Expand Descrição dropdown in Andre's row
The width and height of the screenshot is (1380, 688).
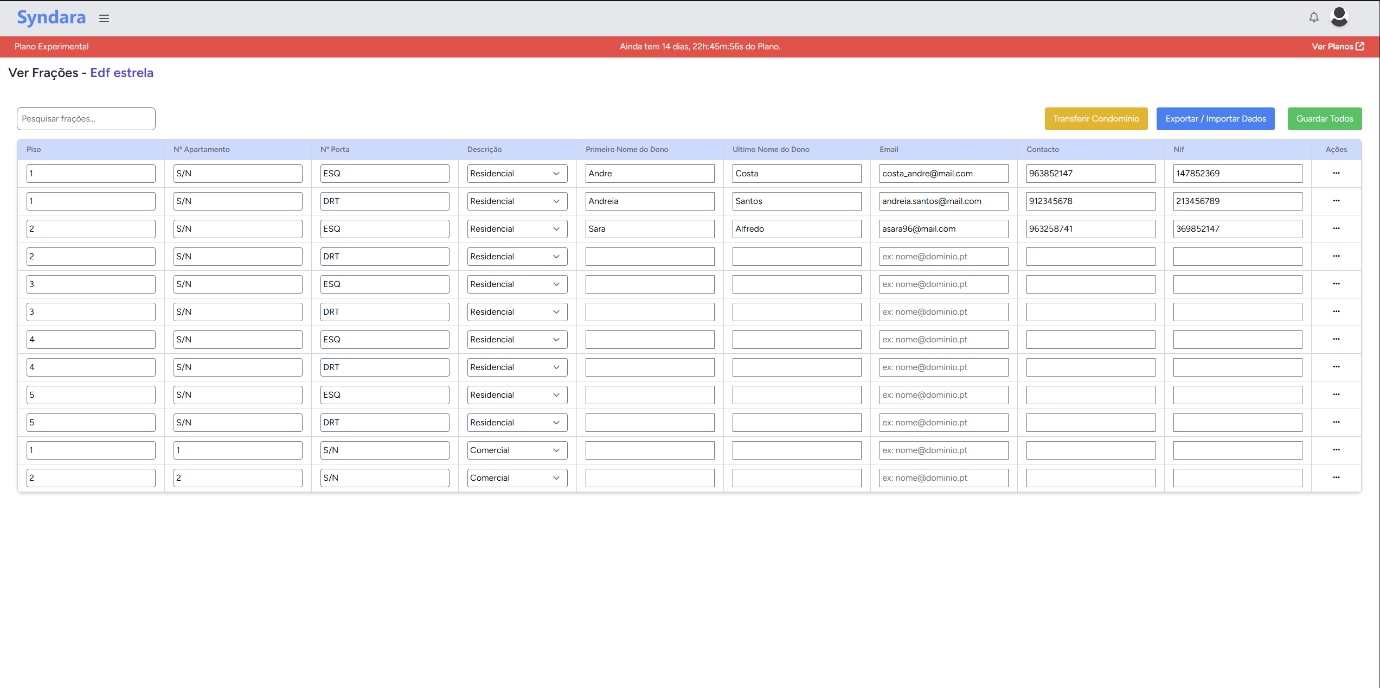click(517, 174)
